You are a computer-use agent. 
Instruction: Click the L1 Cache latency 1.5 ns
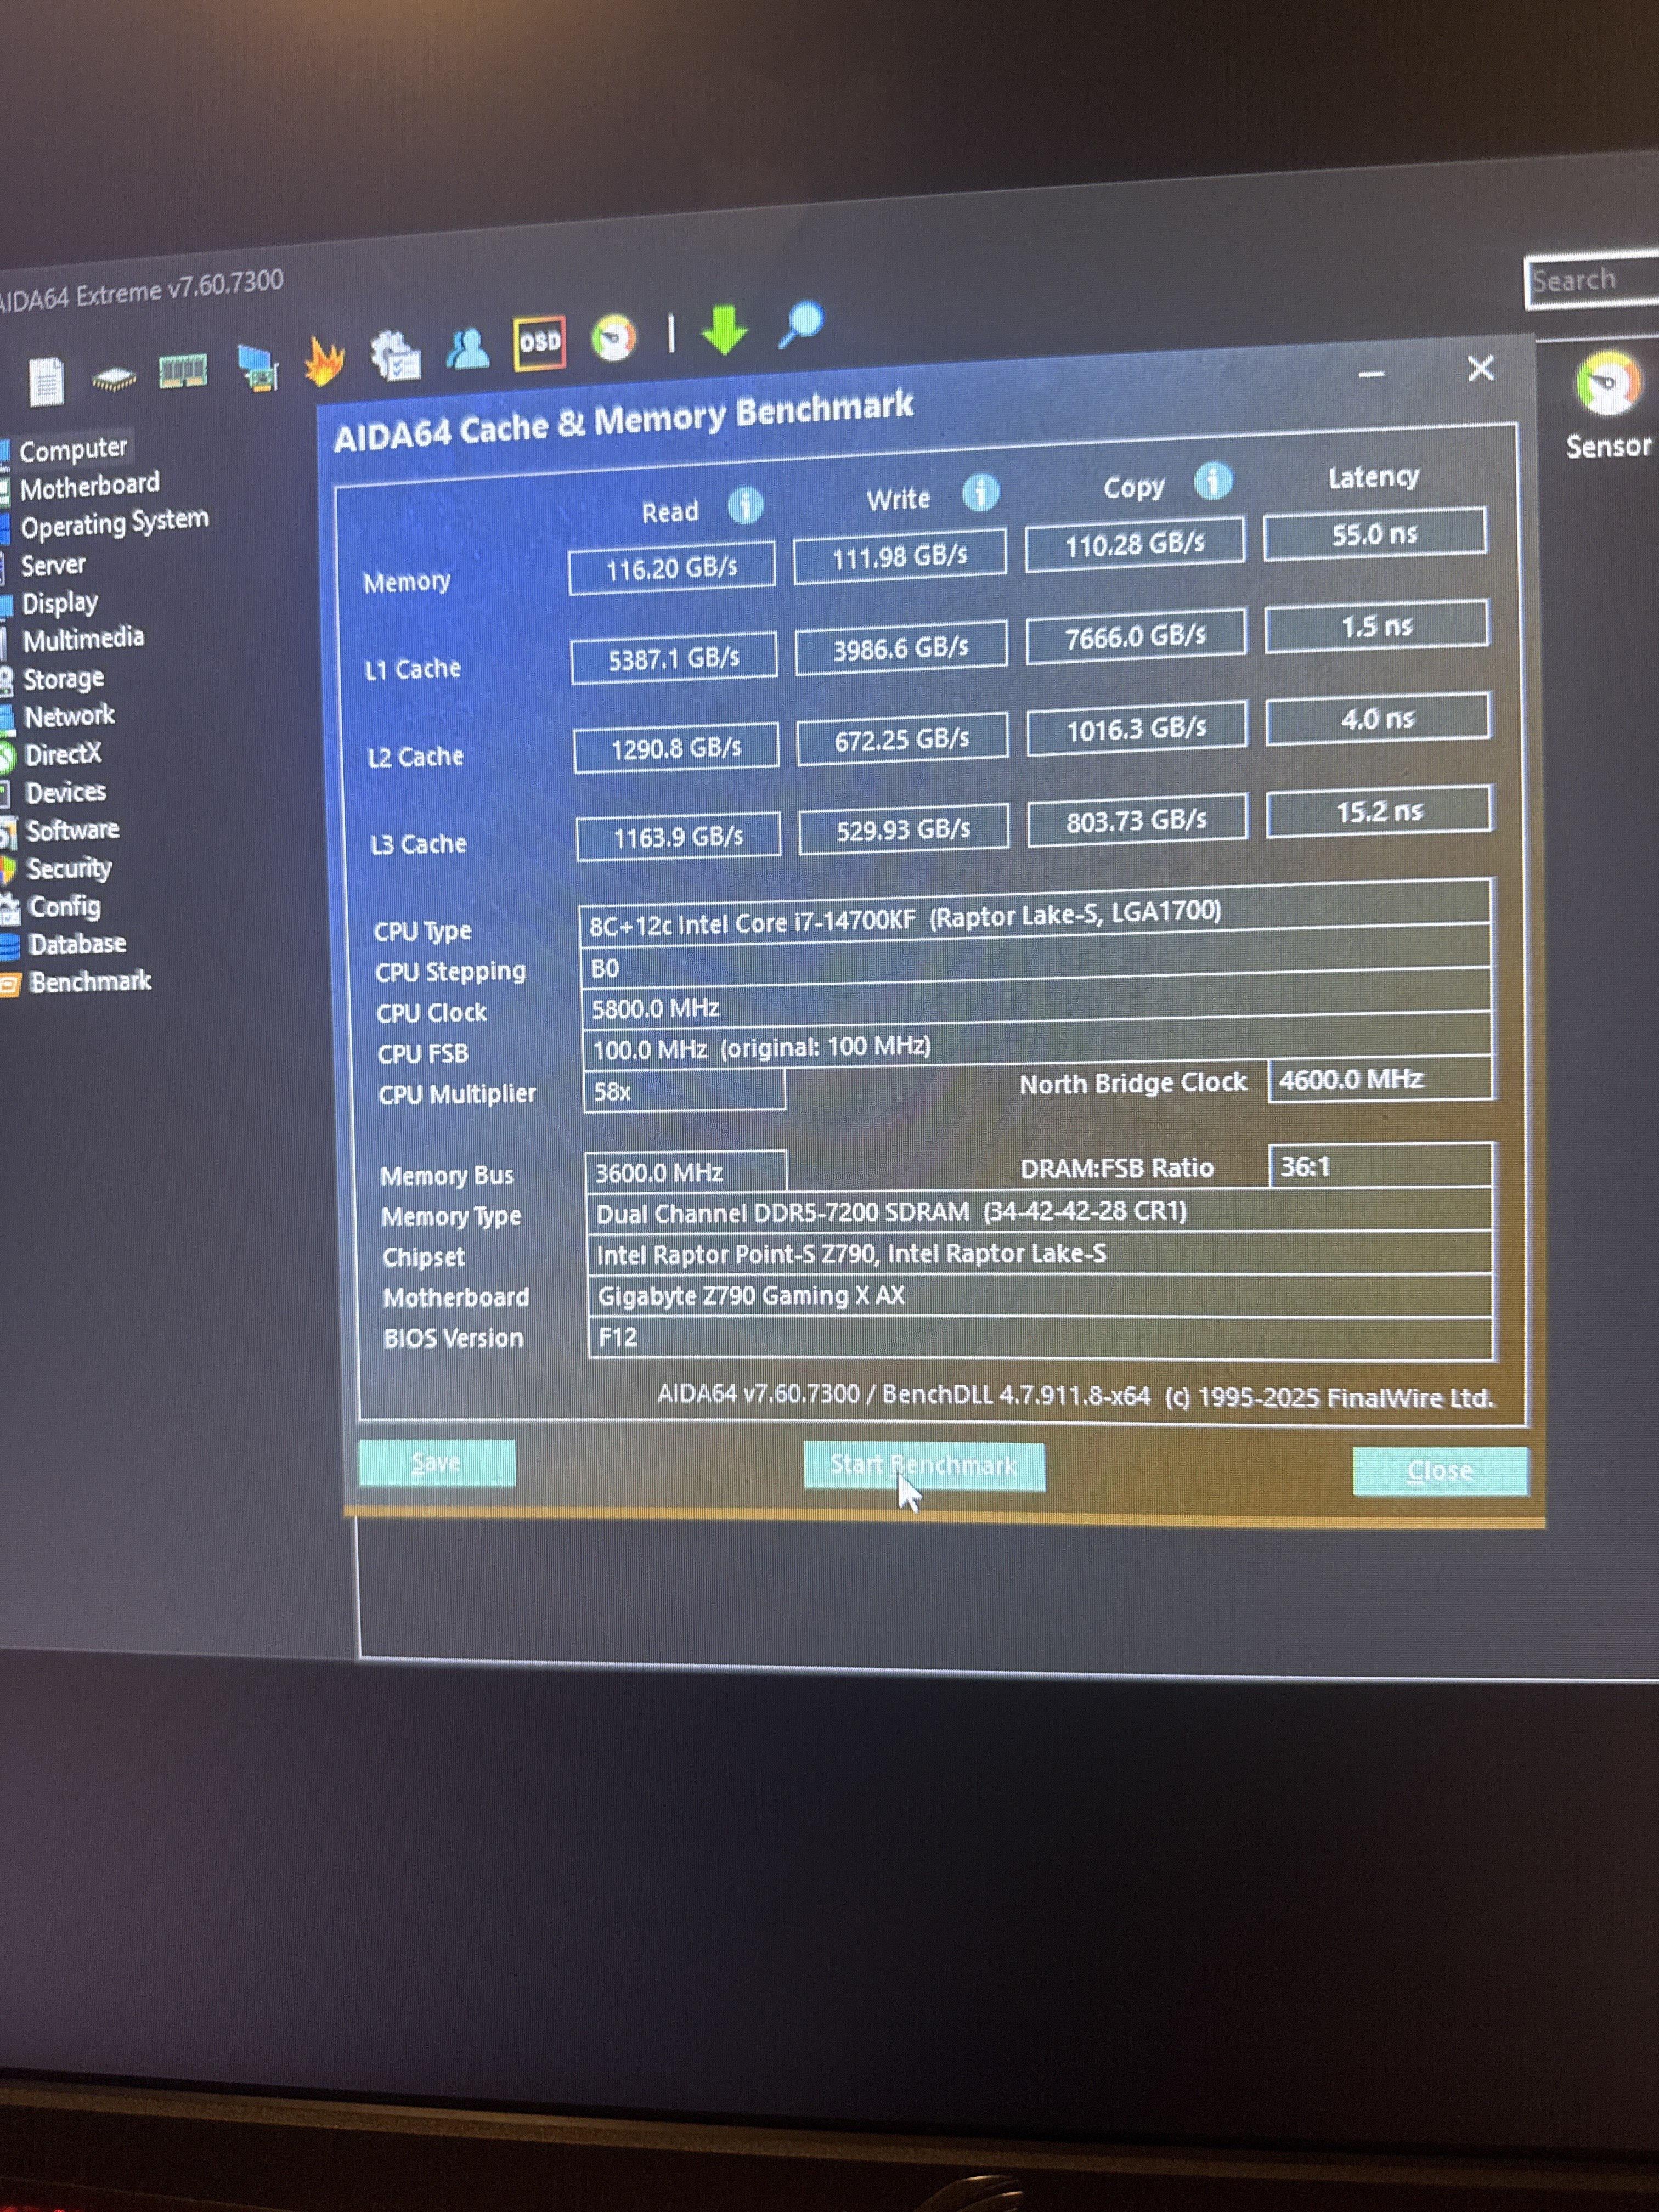pos(1377,627)
